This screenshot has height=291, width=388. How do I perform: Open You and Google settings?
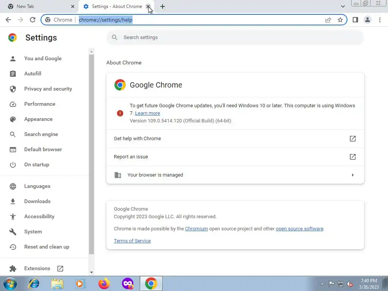(43, 58)
